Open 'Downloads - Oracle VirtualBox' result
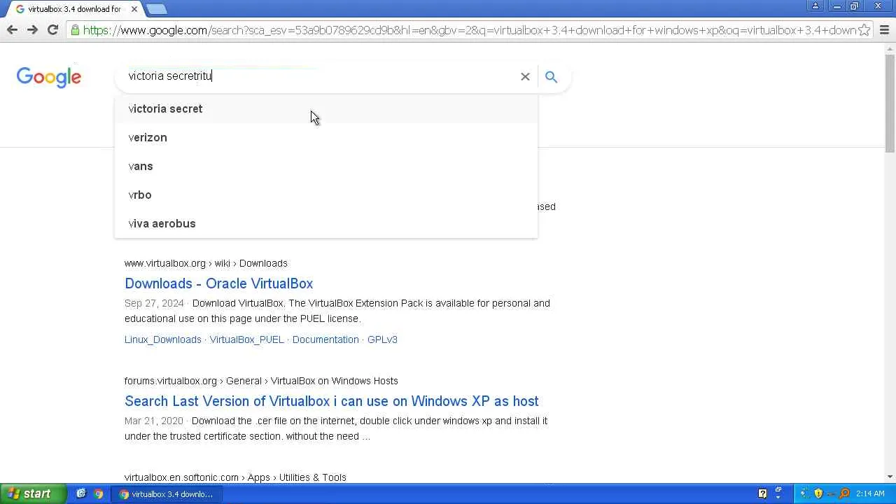The width and height of the screenshot is (896, 504). coord(218,283)
